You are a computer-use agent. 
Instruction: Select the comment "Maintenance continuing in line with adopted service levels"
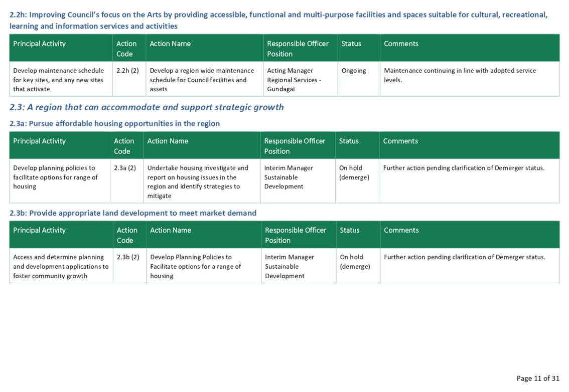tap(460, 75)
